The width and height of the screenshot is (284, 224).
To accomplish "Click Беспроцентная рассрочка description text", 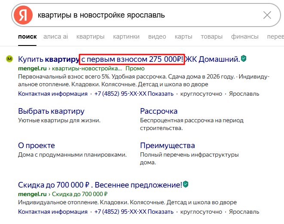I will (192, 124).
